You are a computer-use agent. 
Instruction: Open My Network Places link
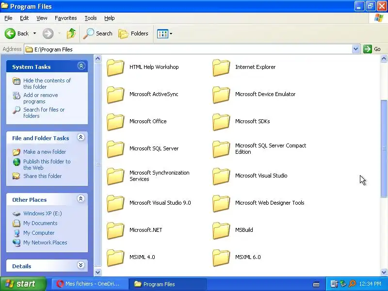tap(45, 242)
